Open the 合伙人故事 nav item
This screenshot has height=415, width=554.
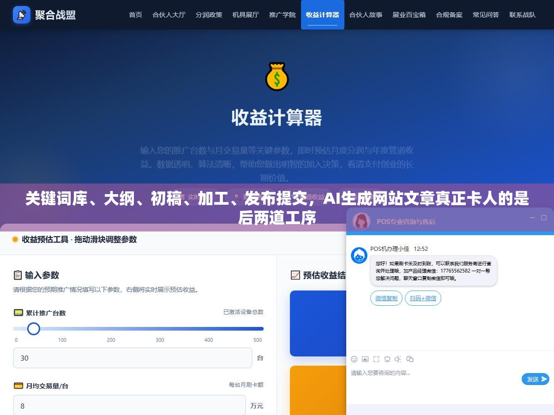366,15
